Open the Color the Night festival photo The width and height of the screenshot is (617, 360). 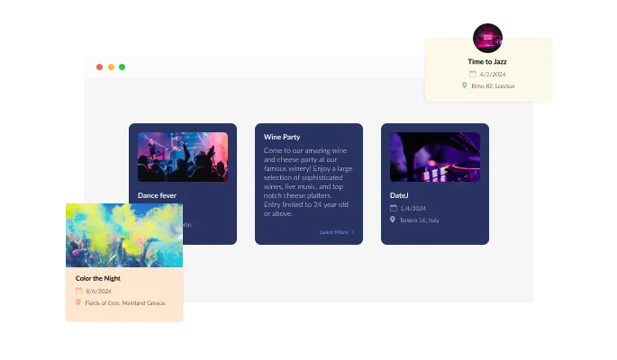point(123,234)
